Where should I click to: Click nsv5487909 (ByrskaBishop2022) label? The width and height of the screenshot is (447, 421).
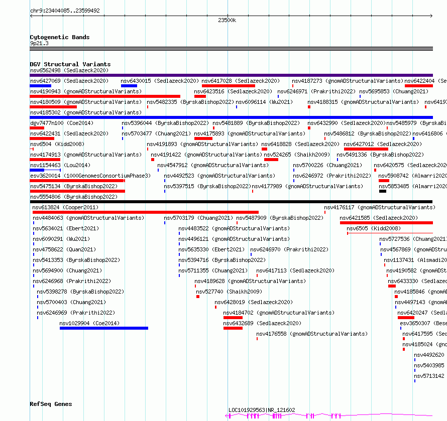tap(280, 218)
